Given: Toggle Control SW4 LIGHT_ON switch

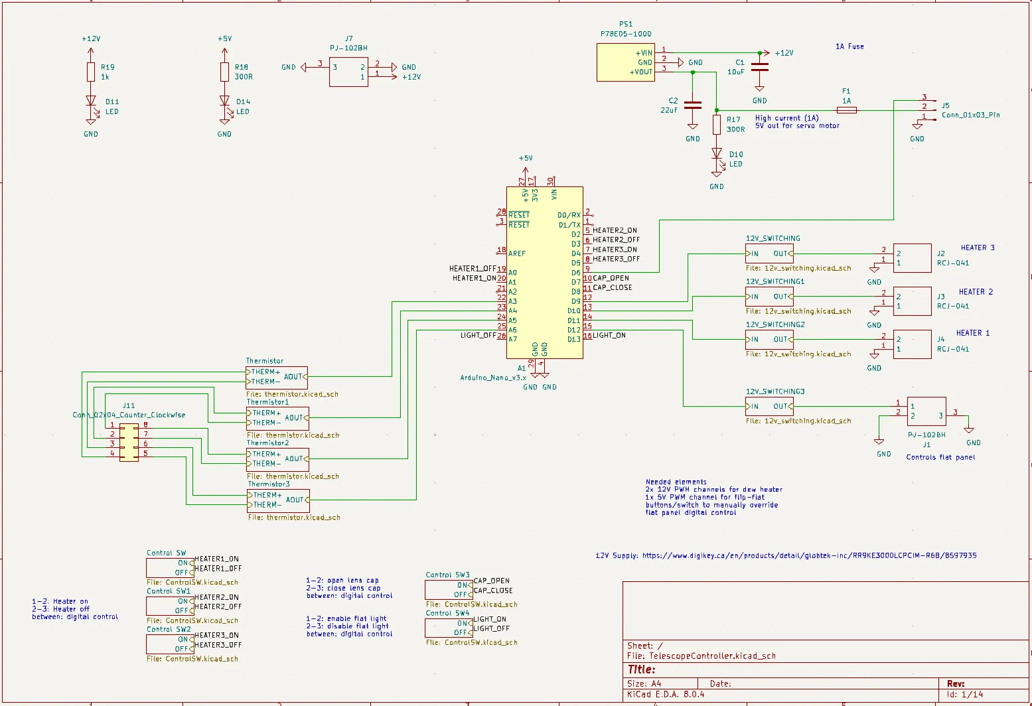Looking at the screenshot, I should pyautogui.click(x=448, y=627).
